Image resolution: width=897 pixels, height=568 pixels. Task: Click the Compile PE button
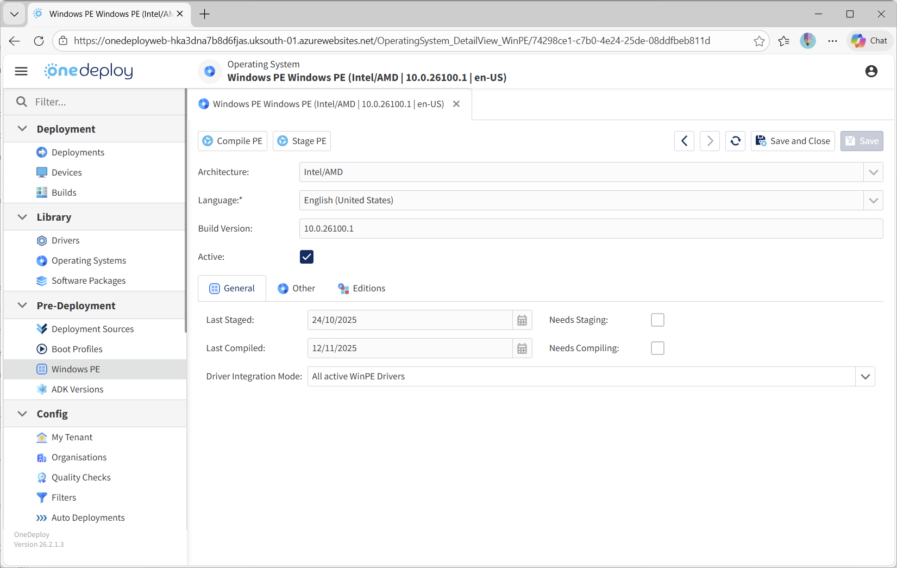(x=233, y=141)
